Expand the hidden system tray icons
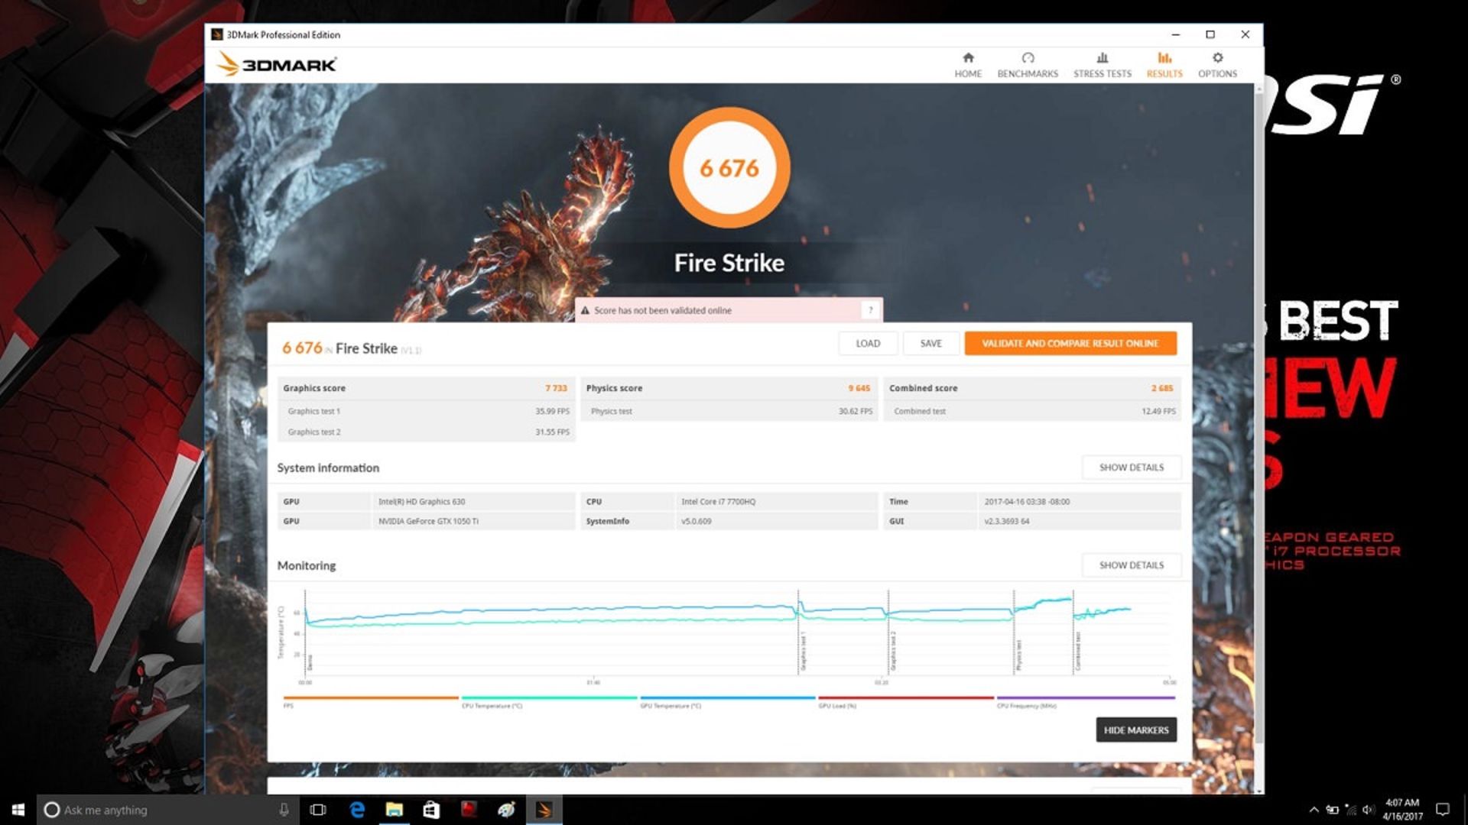The width and height of the screenshot is (1468, 825). [x=1314, y=810]
